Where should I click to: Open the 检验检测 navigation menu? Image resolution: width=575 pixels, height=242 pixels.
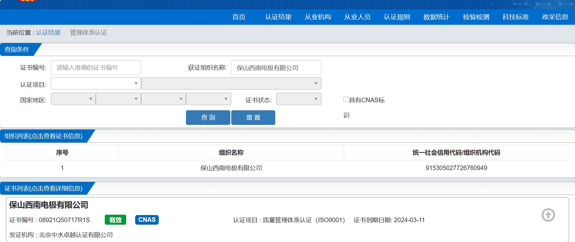pos(476,17)
